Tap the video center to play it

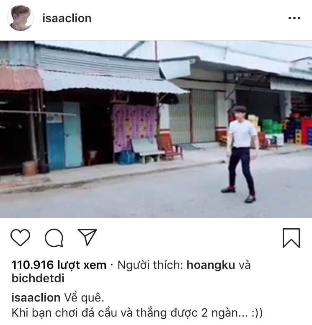(x=156, y=129)
